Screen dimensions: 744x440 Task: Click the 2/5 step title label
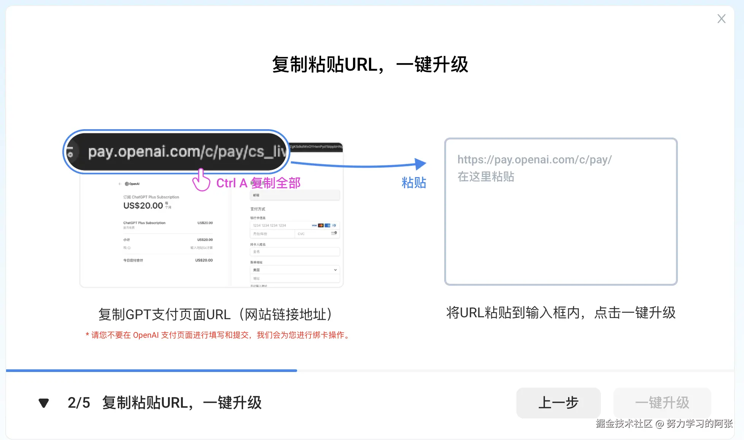tap(165, 403)
